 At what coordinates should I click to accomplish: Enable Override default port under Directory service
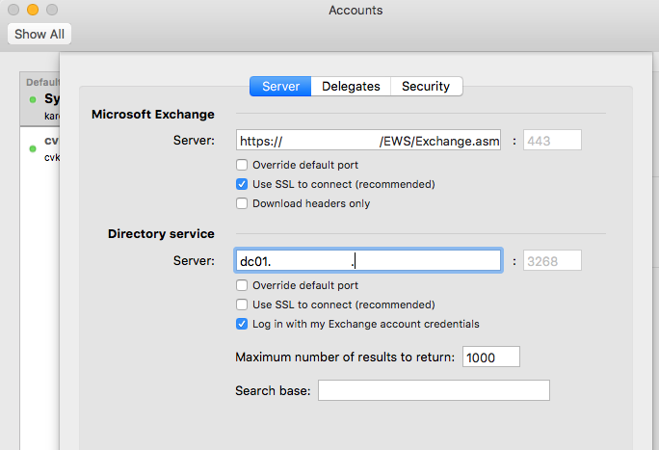click(242, 285)
